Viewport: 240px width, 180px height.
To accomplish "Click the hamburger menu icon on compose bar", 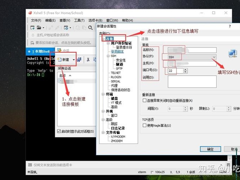I will [228, 165].
